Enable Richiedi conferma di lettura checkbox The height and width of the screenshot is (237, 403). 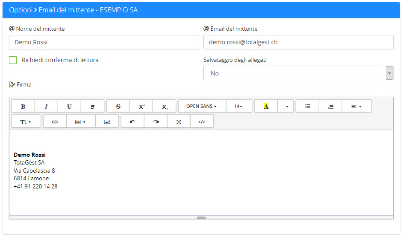pyautogui.click(x=13, y=60)
